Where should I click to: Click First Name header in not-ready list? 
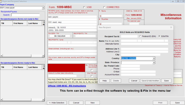[20, 23]
